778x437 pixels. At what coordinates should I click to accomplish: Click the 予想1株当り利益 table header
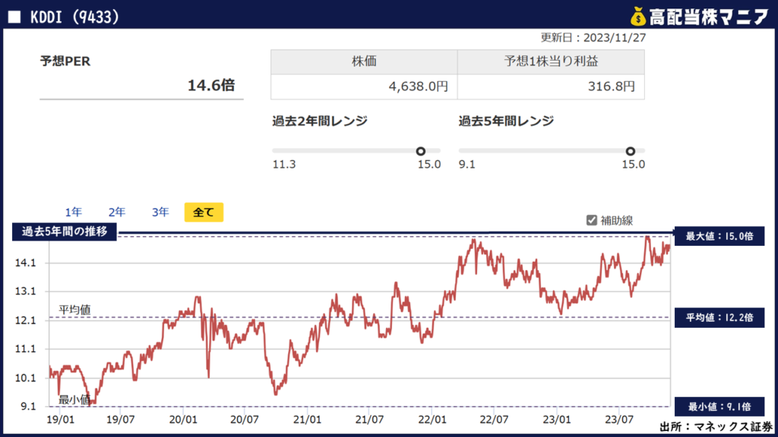551,61
